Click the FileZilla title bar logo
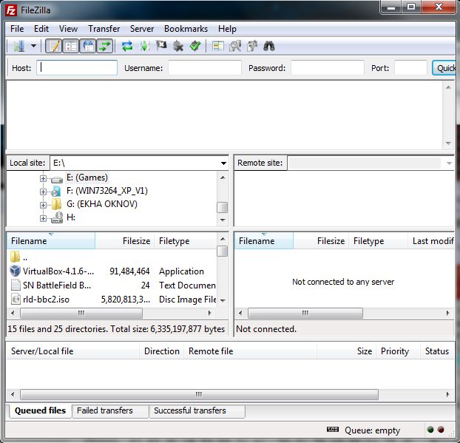The height and width of the screenshot is (443, 460). tap(11, 10)
